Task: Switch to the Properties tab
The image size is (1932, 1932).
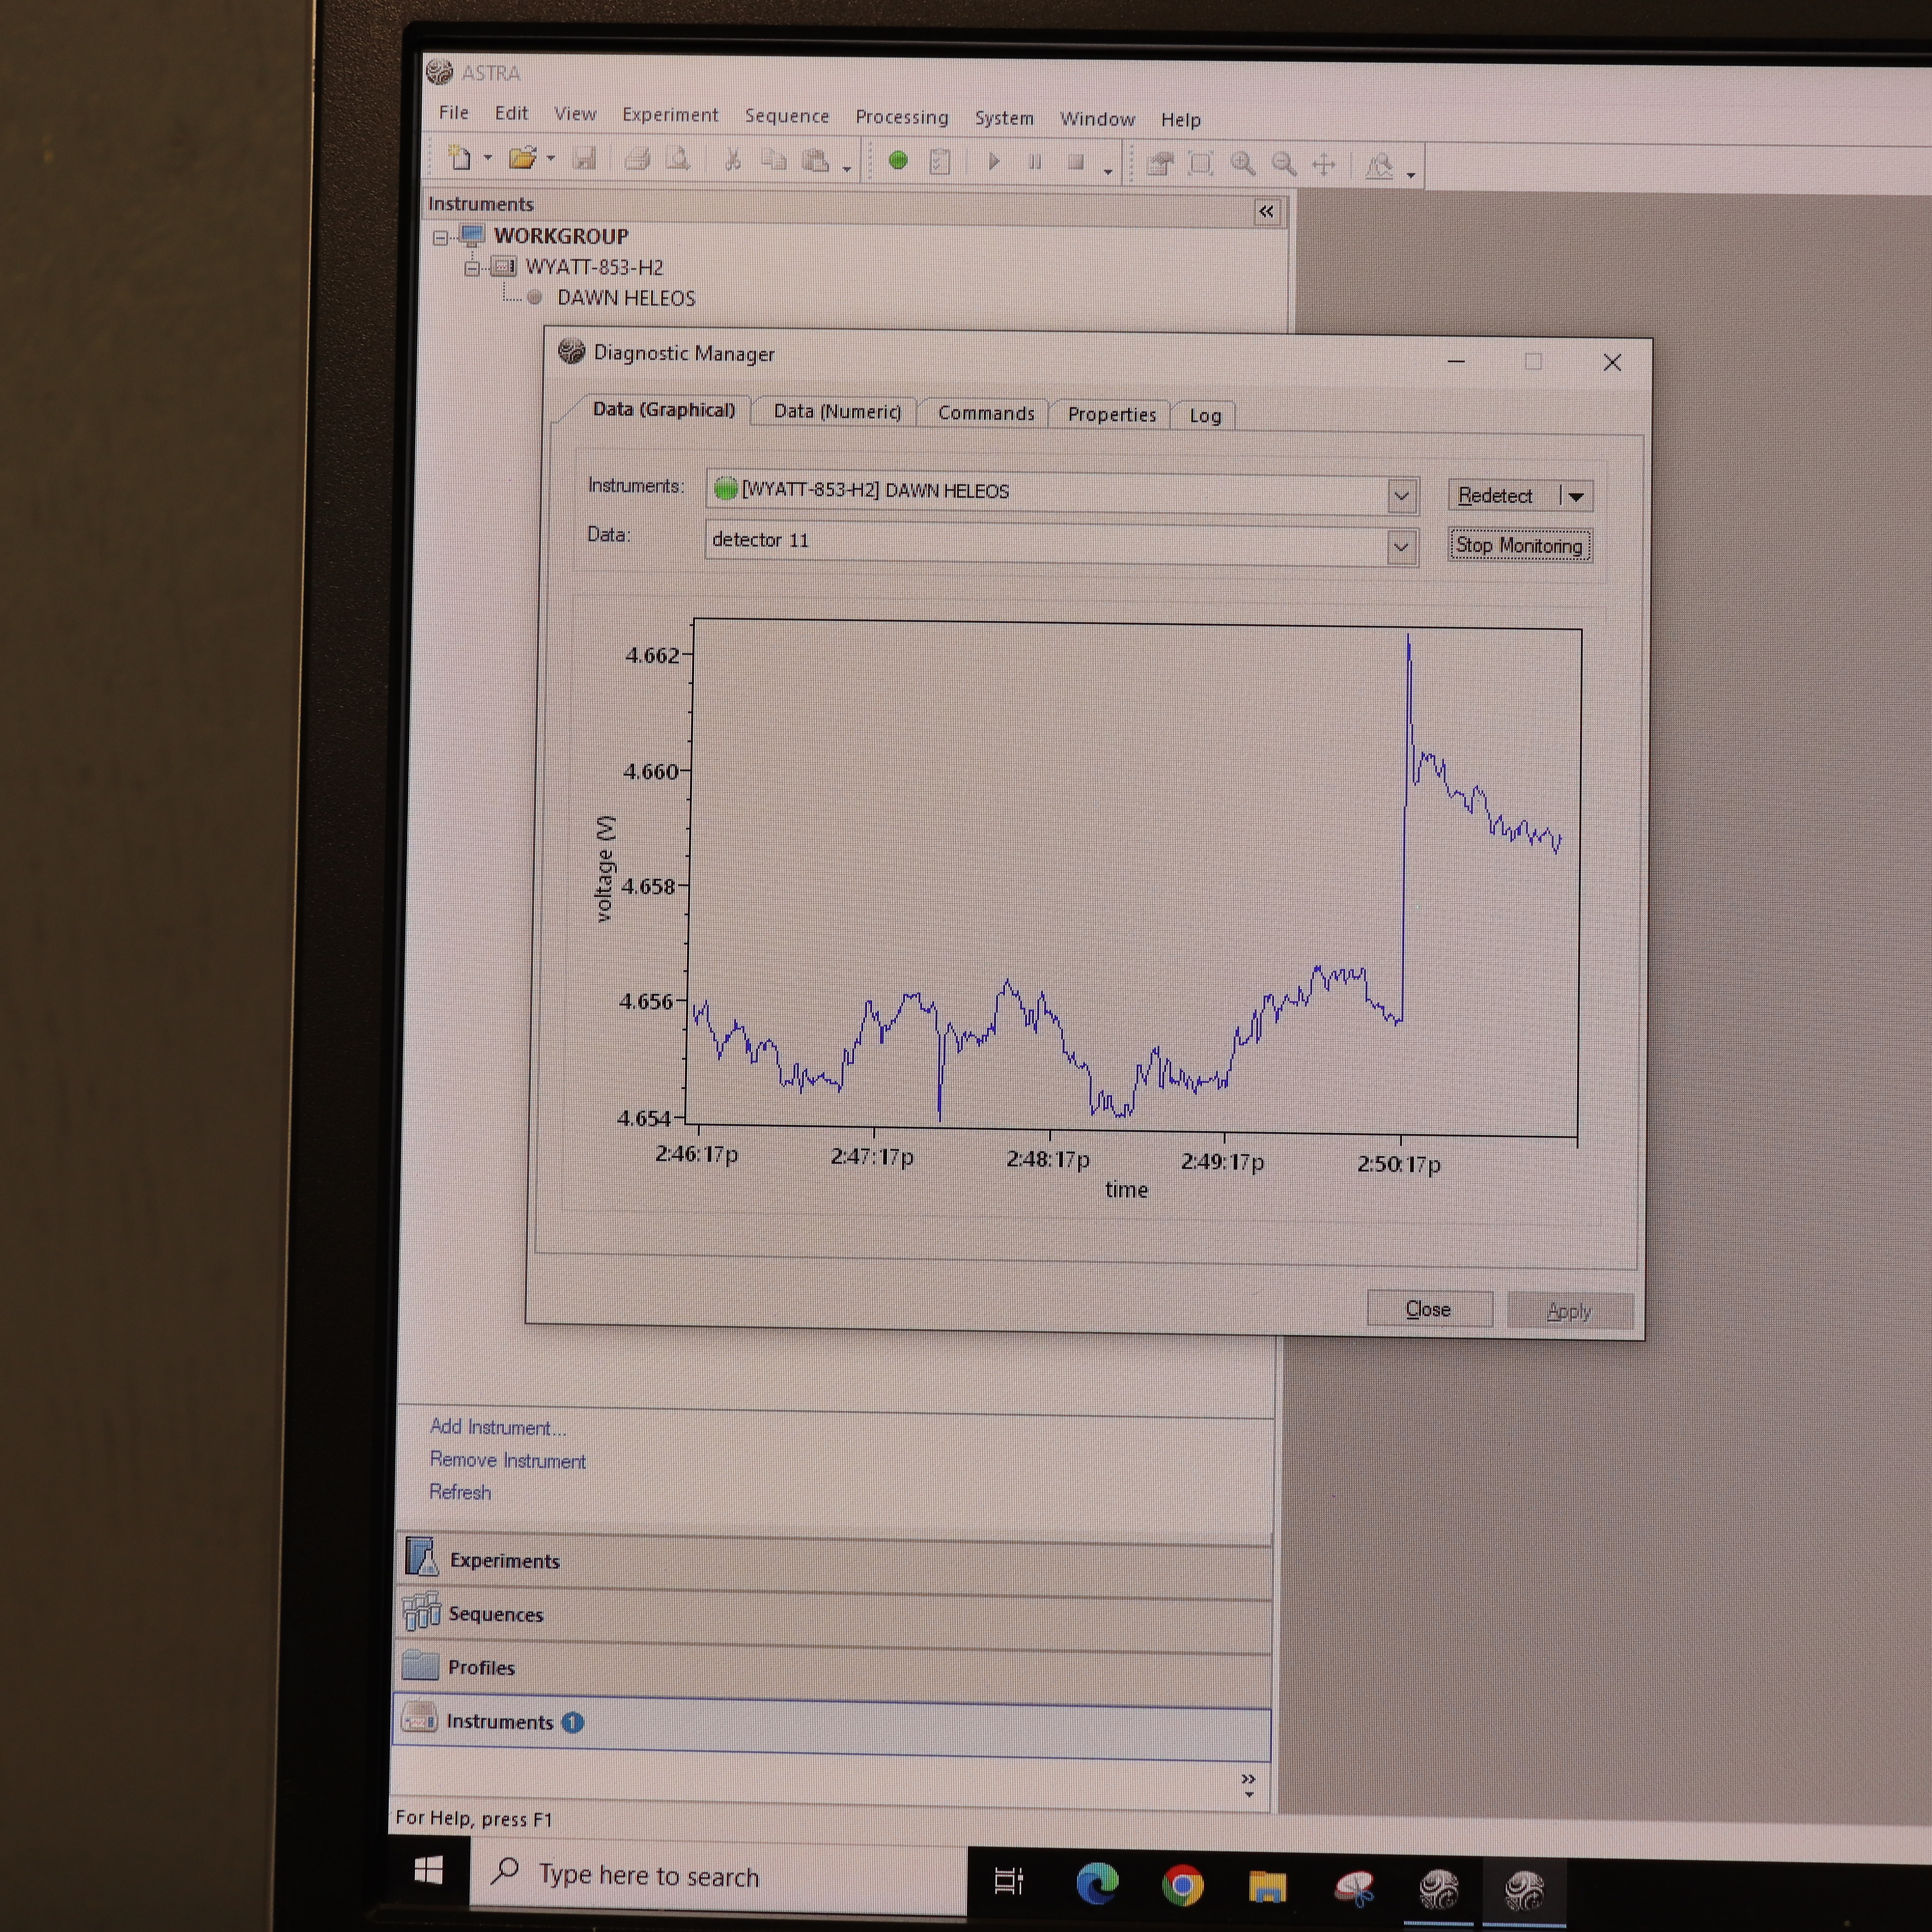Action: (1111, 415)
